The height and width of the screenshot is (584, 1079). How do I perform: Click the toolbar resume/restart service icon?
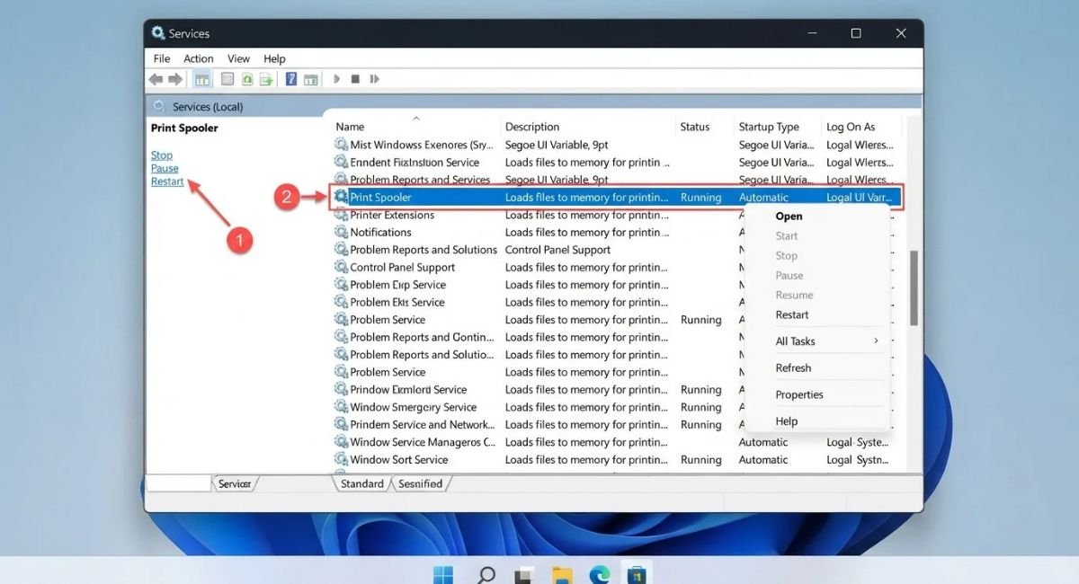tap(373, 79)
